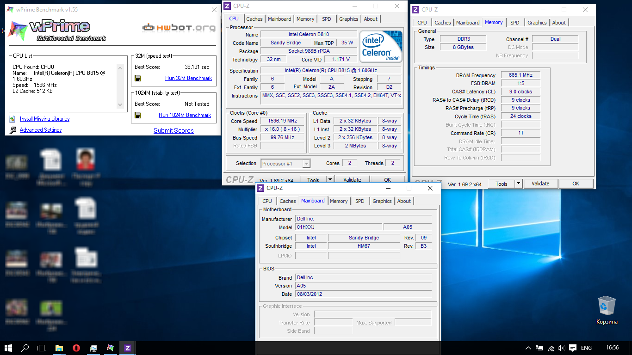632x355 pixels.
Task: Open the Wi-Fi network tray icon
Action: 551,348
